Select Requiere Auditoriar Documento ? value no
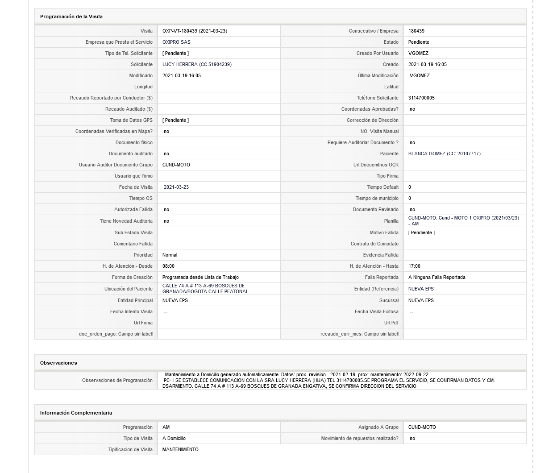This screenshot has height=473, width=557. coord(412,142)
